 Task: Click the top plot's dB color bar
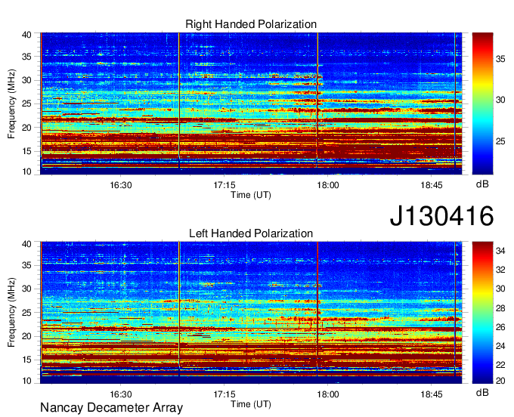tap(482, 103)
